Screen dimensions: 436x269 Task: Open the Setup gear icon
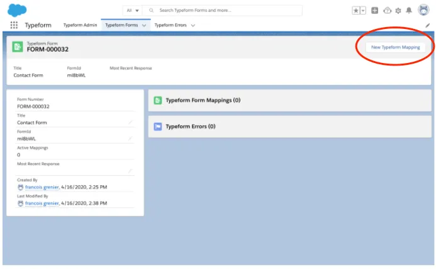(398, 11)
